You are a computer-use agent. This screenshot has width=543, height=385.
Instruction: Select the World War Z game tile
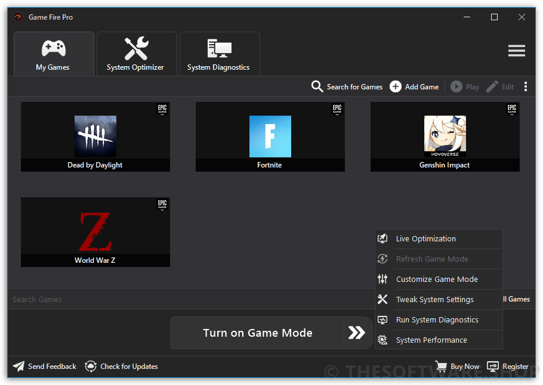pos(95,232)
